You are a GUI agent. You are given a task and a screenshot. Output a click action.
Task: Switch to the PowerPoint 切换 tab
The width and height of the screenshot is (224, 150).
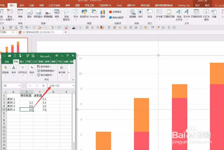pos(32,5)
